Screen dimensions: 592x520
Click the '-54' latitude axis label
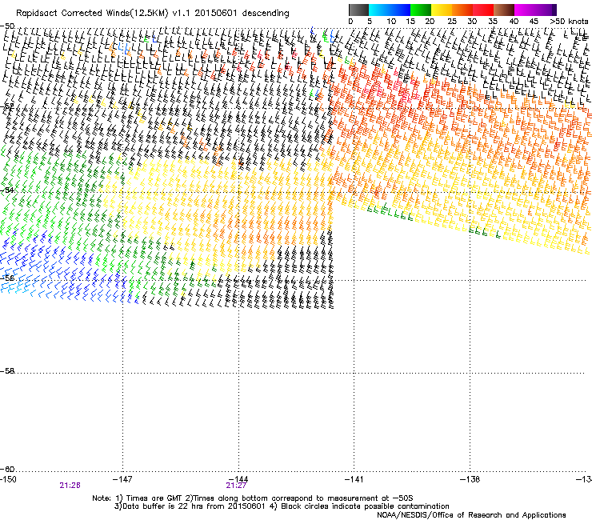point(7,190)
